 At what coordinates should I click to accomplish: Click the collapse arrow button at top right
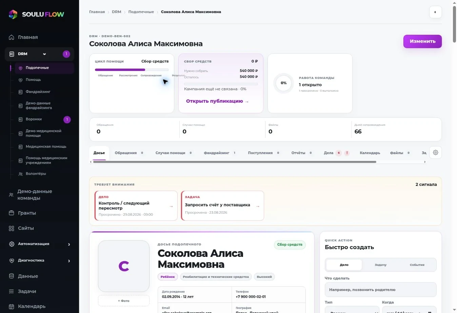[435, 12]
